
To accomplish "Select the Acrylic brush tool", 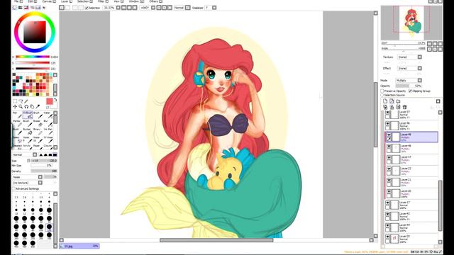I will [28, 147].
